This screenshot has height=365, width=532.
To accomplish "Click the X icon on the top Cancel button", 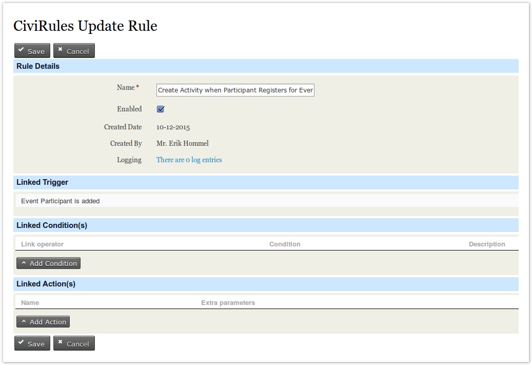I will pyautogui.click(x=60, y=50).
